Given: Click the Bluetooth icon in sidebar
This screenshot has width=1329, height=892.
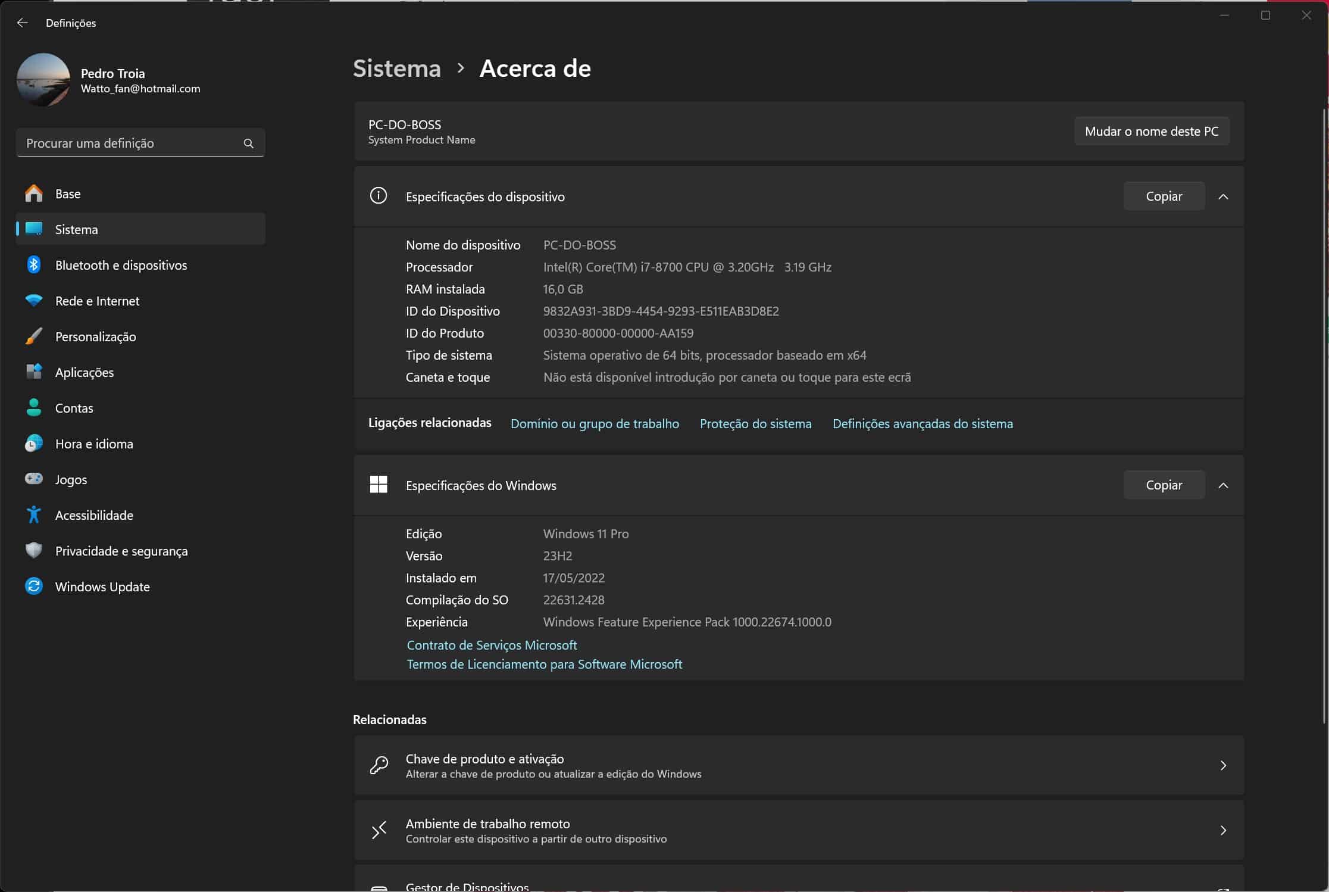Looking at the screenshot, I should click(34, 265).
